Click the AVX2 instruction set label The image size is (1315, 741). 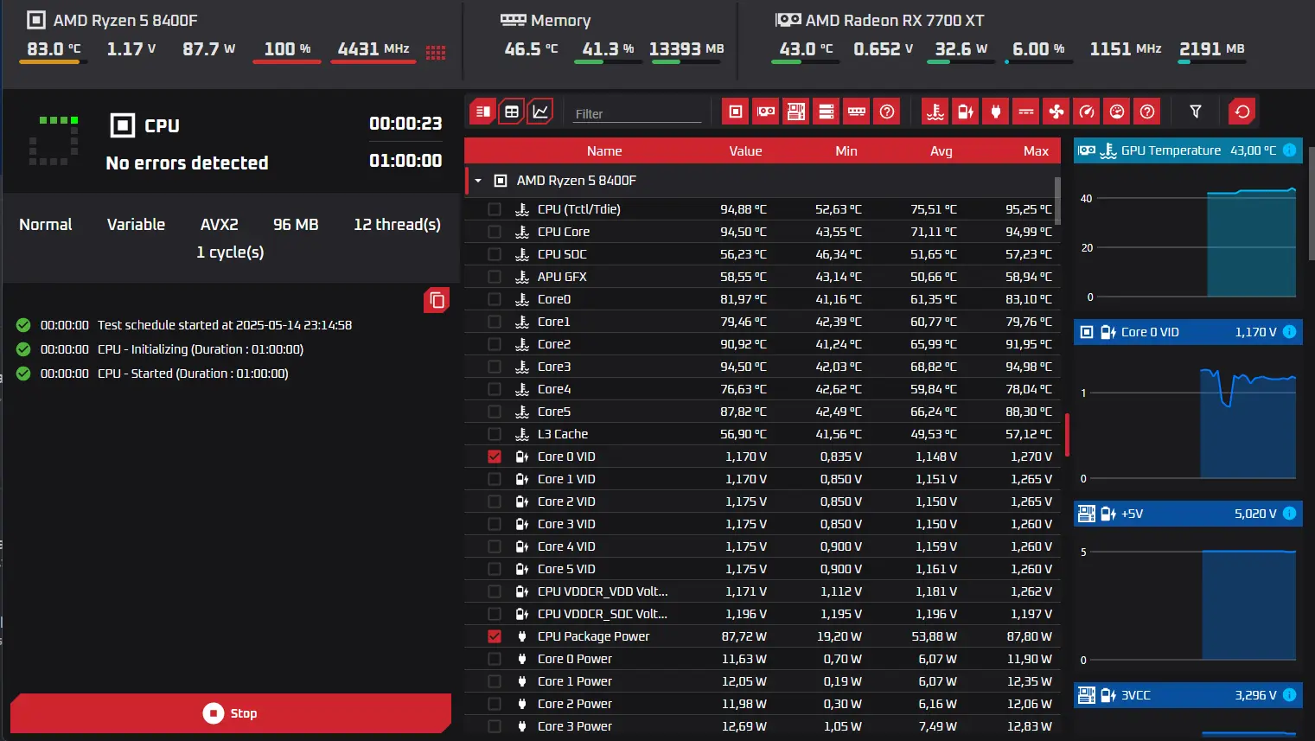[x=220, y=225]
